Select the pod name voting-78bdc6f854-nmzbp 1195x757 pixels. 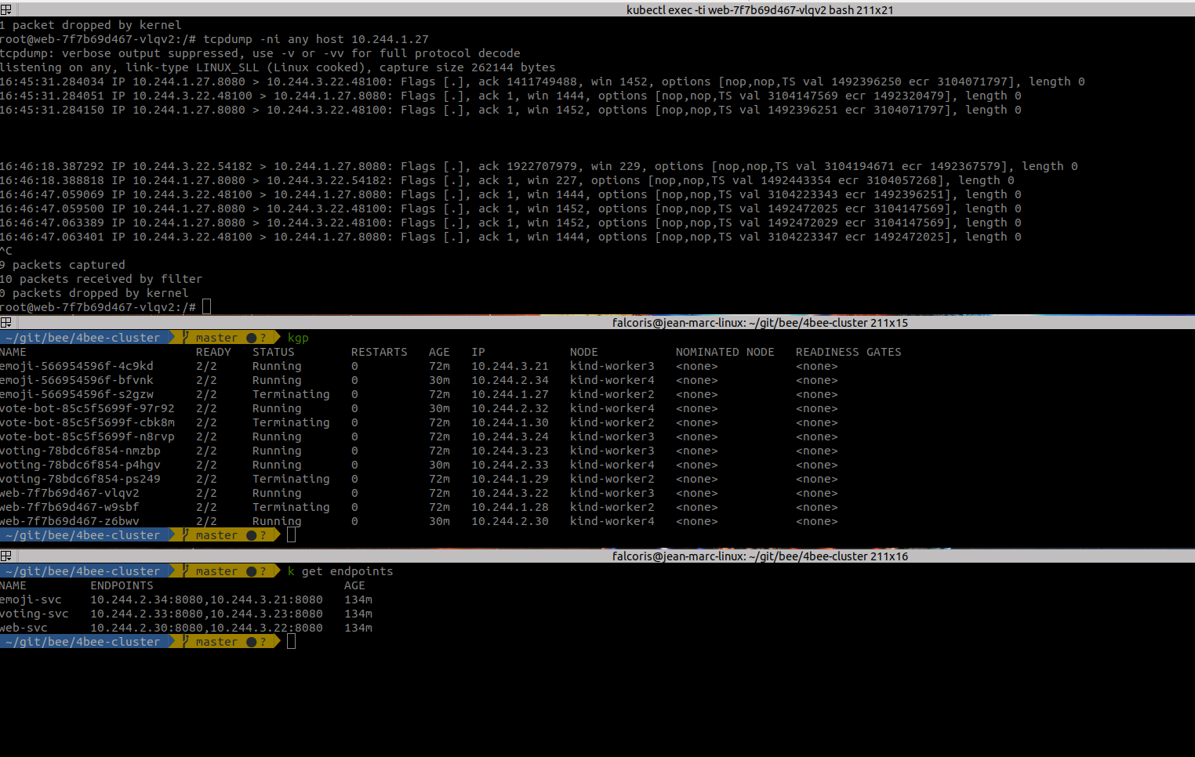click(80, 451)
